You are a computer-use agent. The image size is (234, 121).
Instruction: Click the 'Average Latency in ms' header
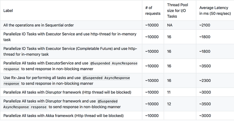[215, 11]
